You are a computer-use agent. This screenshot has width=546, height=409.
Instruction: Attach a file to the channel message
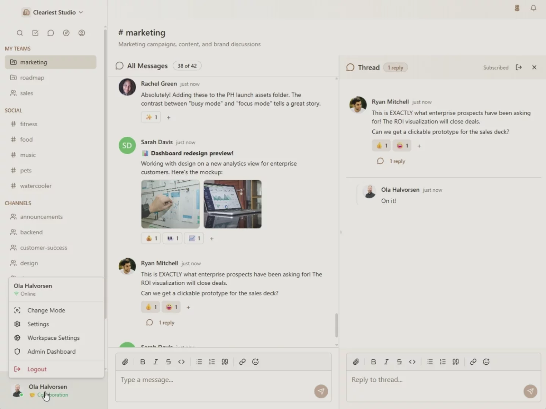[x=125, y=362]
